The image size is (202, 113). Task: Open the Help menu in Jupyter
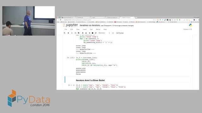coord(105,30)
